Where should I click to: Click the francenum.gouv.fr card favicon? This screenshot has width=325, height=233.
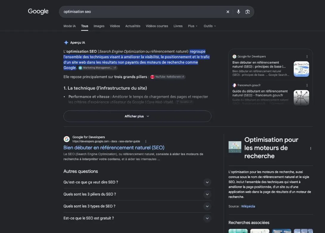coord(234,85)
